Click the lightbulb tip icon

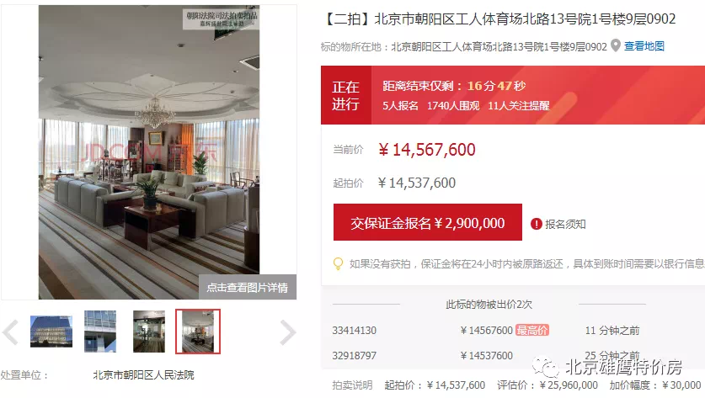tap(338, 263)
